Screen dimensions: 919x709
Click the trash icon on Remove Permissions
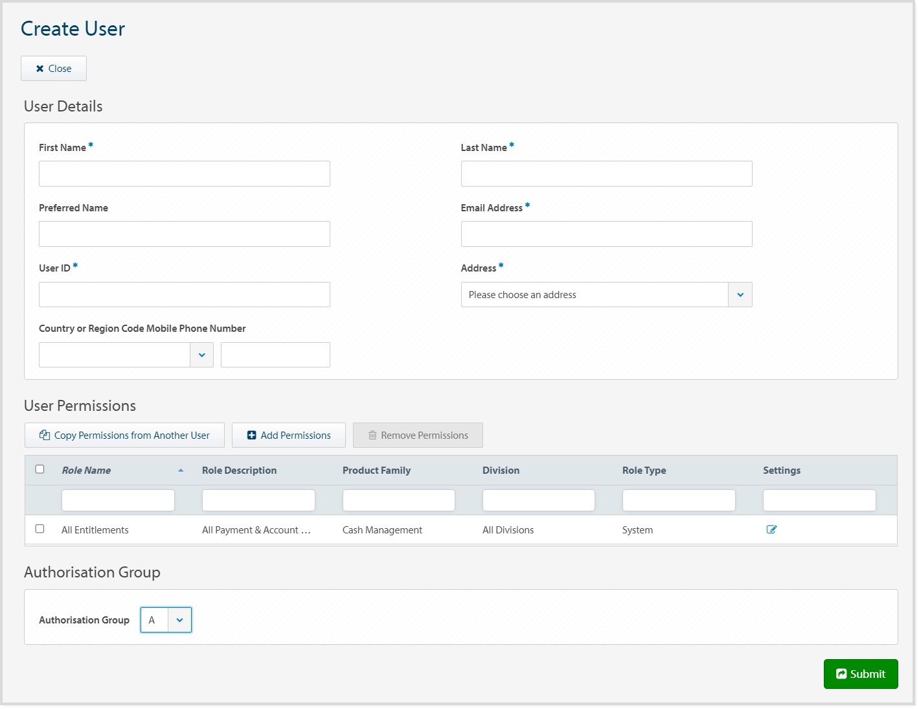click(372, 435)
